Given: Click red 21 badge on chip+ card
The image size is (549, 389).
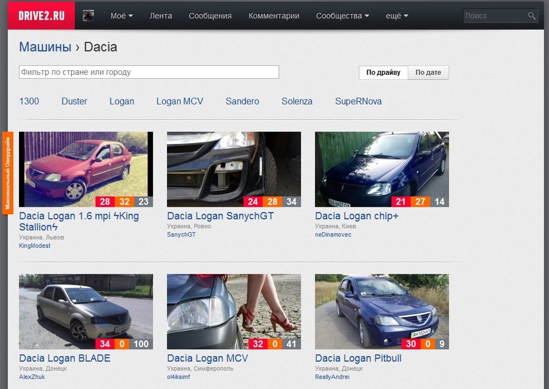Looking at the screenshot, I should [x=401, y=202].
